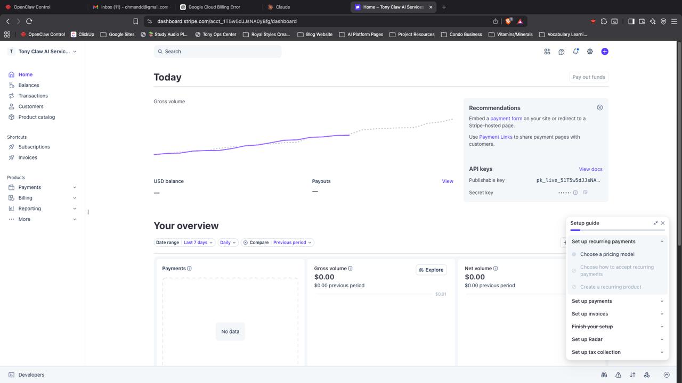Click the help question mark icon
The height and width of the screenshot is (383, 682).
click(561, 52)
